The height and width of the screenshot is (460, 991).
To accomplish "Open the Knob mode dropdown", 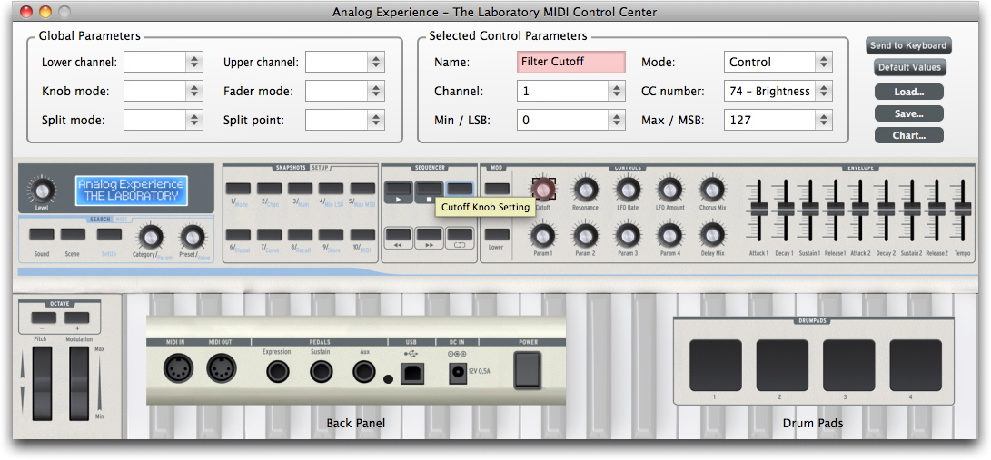I will click(x=164, y=91).
